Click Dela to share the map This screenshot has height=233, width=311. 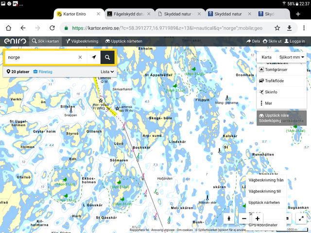(x=253, y=41)
